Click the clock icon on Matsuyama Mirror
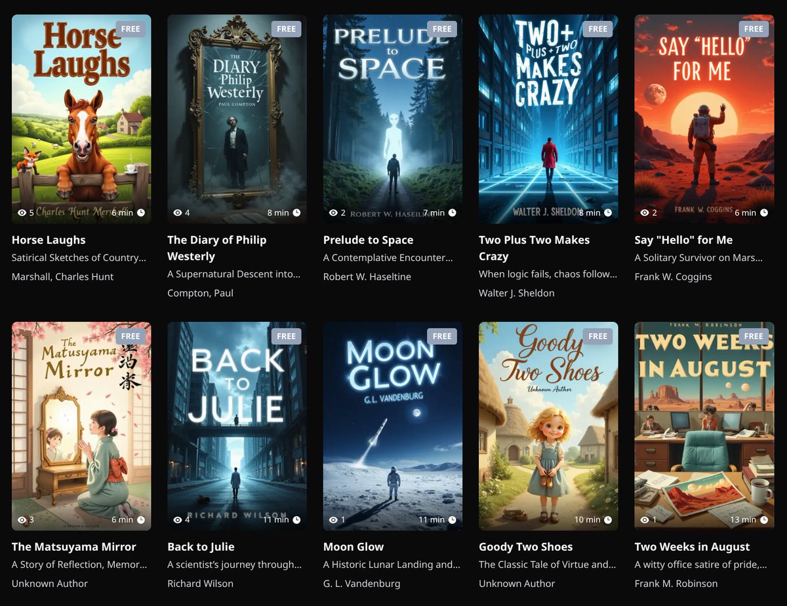 pyautogui.click(x=141, y=519)
